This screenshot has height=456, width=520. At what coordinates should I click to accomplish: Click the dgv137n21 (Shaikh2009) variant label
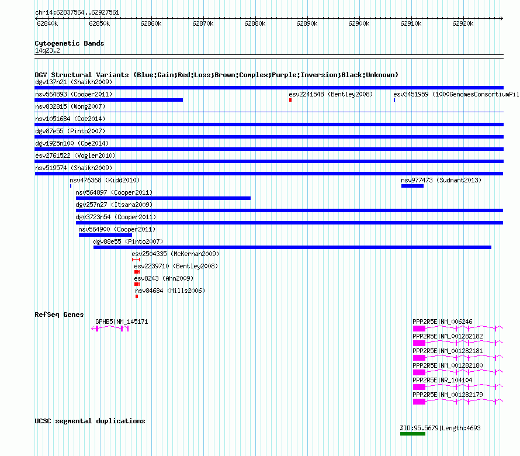[74, 82]
